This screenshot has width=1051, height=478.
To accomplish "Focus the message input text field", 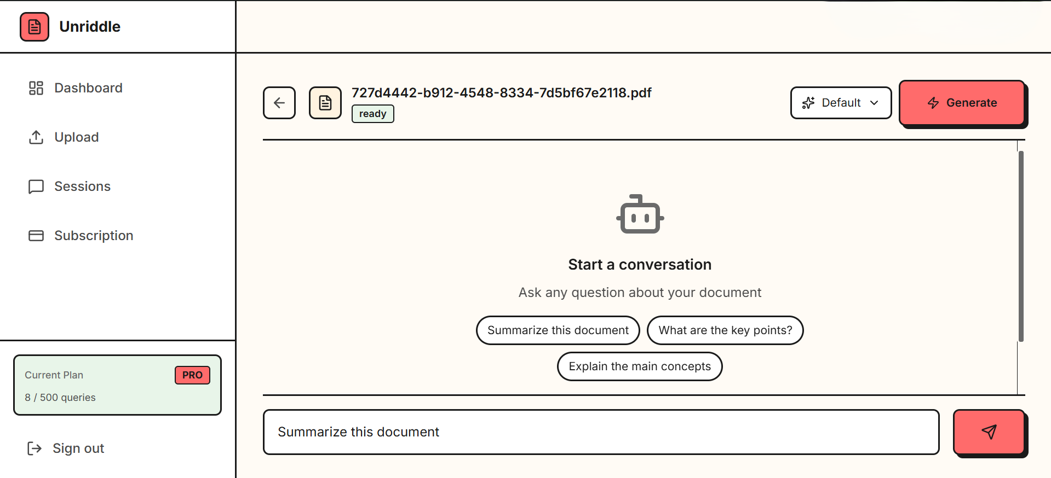I will tap(601, 432).
